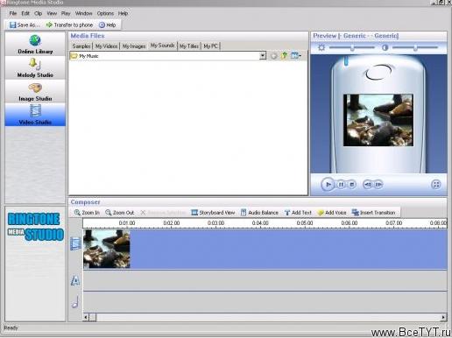Image resolution: width=452 pixels, height=338 pixels.
Task: Switch to the My Videos tab
Action: 106,46
